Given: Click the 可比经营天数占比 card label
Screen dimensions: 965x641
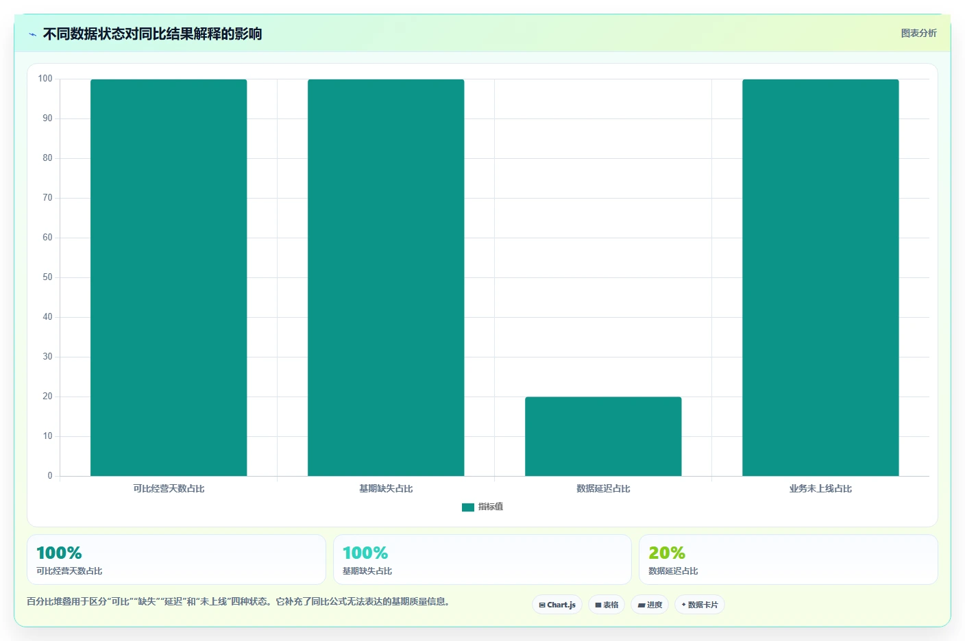Looking at the screenshot, I should coord(69,571).
